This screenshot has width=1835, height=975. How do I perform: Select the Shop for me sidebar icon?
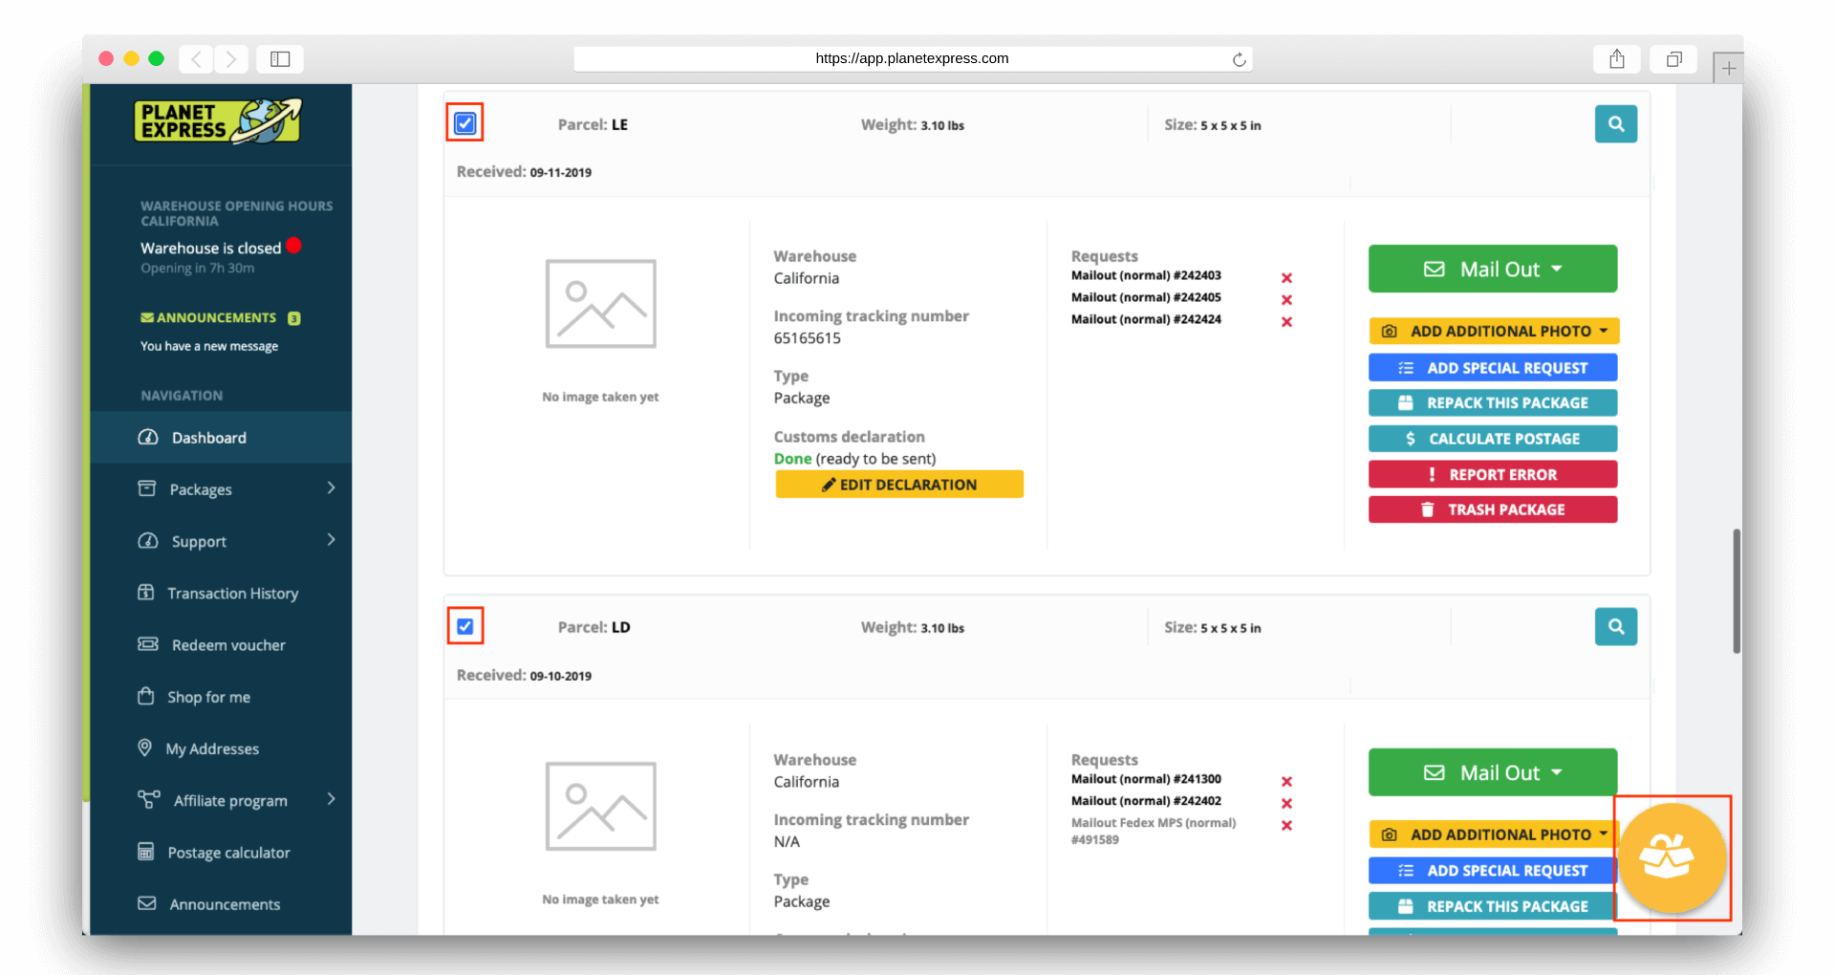click(x=145, y=696)
